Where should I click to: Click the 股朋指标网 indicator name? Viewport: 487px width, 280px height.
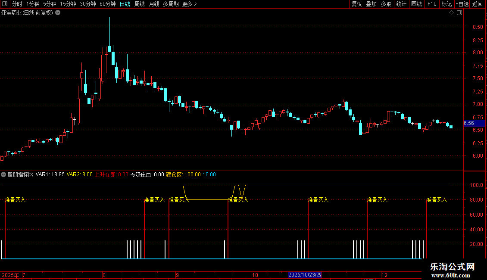pos(21,174)
